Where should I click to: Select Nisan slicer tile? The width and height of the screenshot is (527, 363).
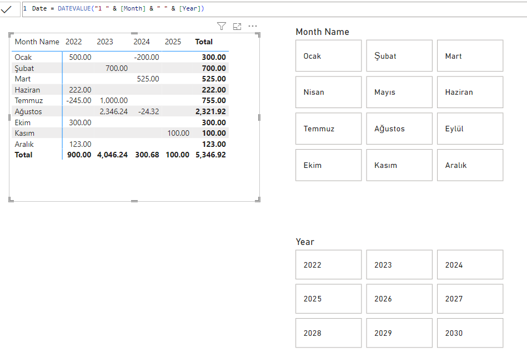tap(328, 92)
